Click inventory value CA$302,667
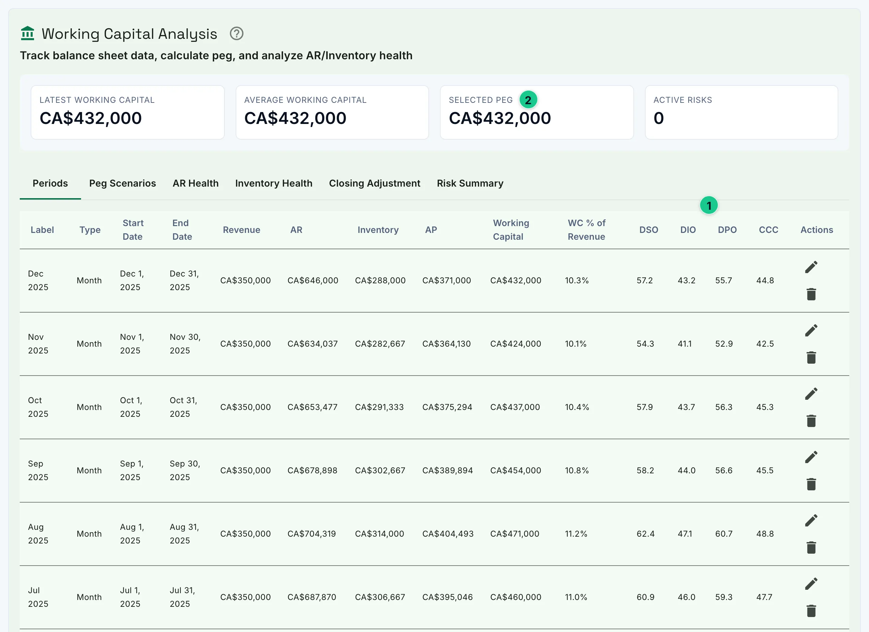 (380, 470)
